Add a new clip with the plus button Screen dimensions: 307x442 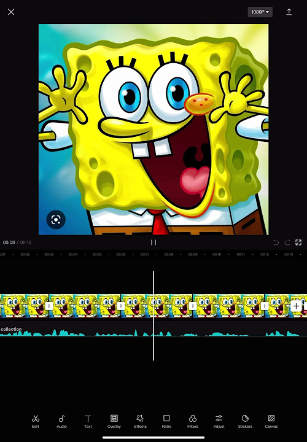pos(296,306)
